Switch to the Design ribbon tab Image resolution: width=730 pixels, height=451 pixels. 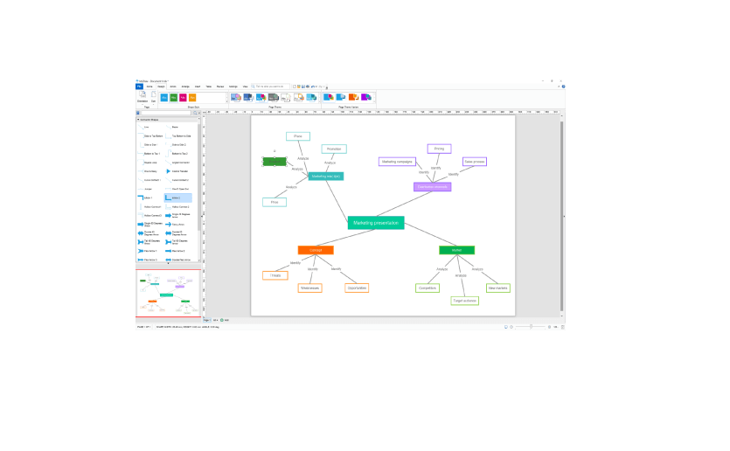pyautogui.click(x=161, y=87)
